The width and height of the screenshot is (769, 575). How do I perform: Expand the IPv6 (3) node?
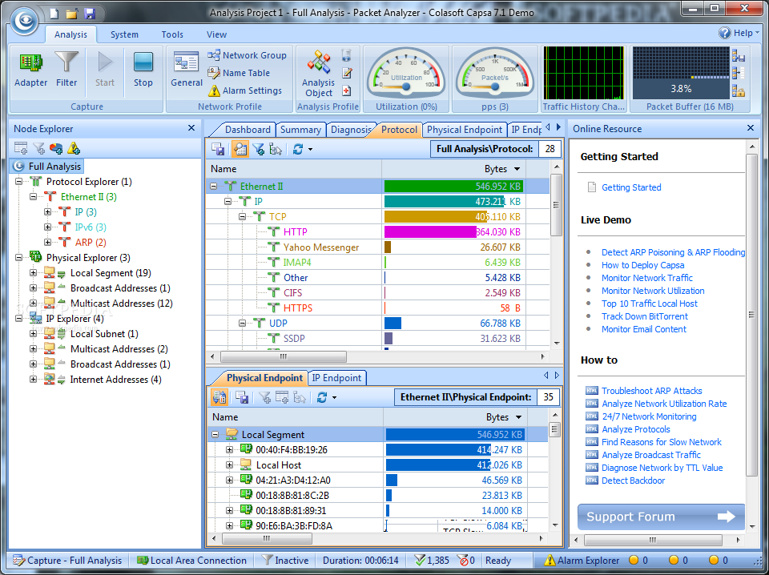47,227
